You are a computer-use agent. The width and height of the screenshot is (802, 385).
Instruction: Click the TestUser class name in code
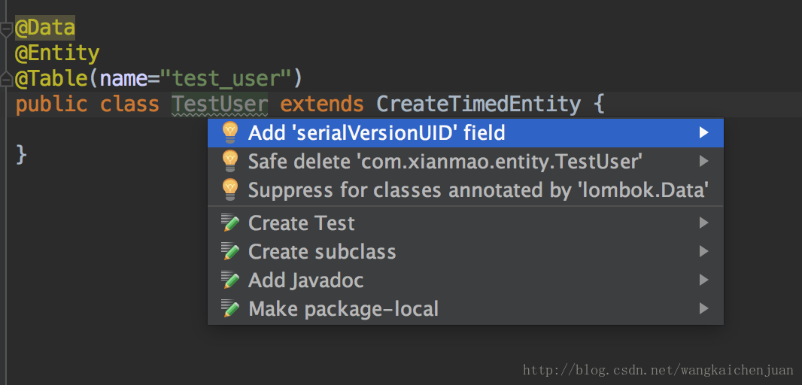220,105
